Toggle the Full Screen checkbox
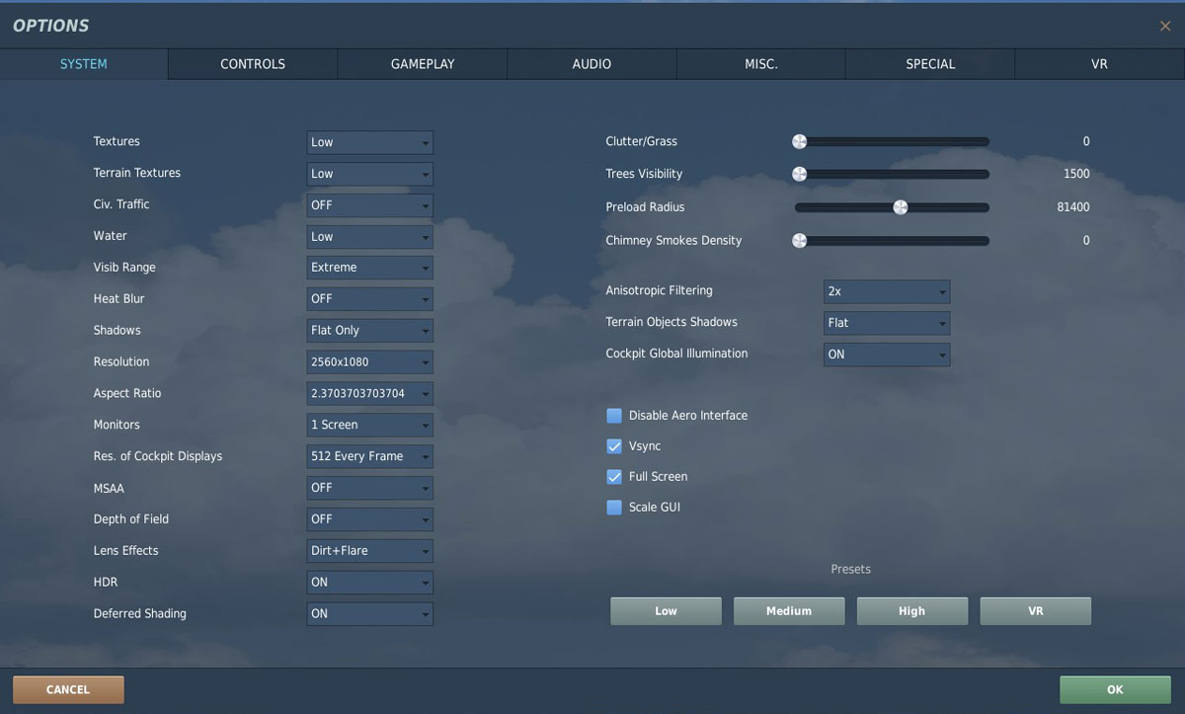The height and width of the screenshot is (714, 1185). tap(614, 477)
